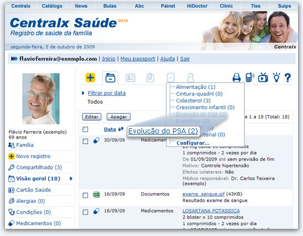This screenshot has height=236, width=303.
Task: Toggle the select-all checkbox beside Data
Action: [85, 130]
